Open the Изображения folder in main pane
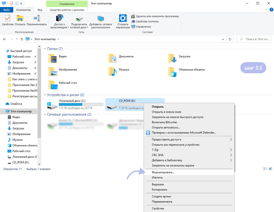Screen dimensions: 274x212 pyautogui.click(x=63, y=71)
